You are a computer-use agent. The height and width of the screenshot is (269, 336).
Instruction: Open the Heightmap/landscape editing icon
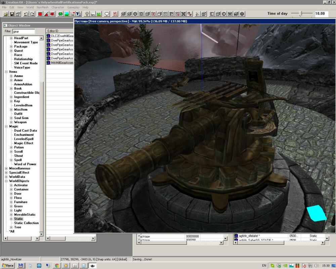click(67, 14)
